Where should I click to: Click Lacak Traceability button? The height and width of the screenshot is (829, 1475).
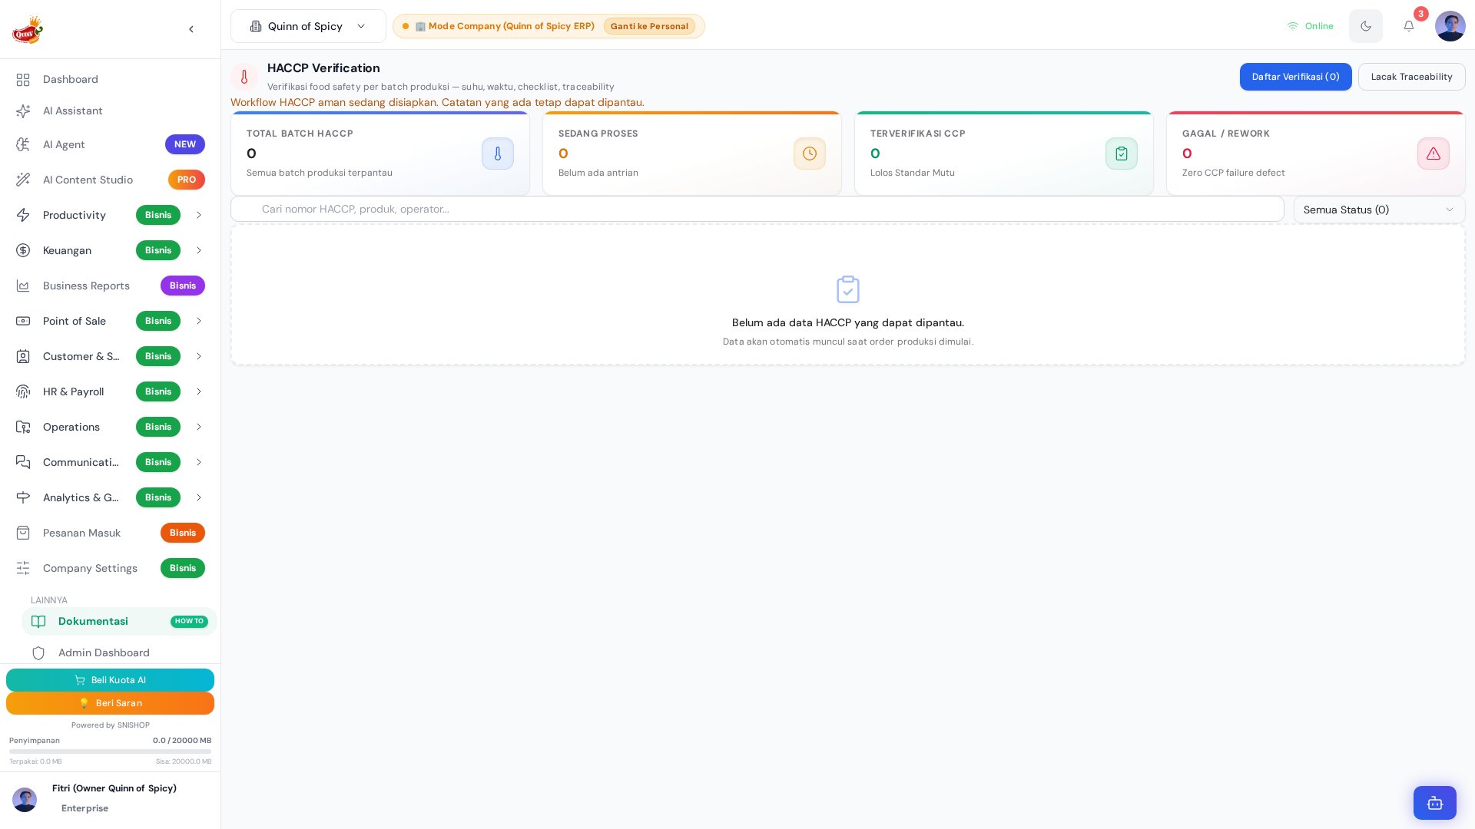pos(1411,77)
